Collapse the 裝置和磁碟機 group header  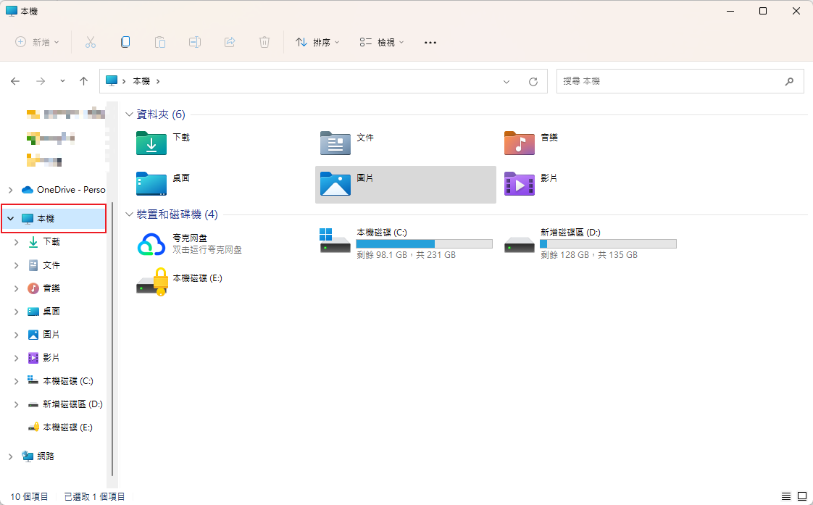point(130,214)
